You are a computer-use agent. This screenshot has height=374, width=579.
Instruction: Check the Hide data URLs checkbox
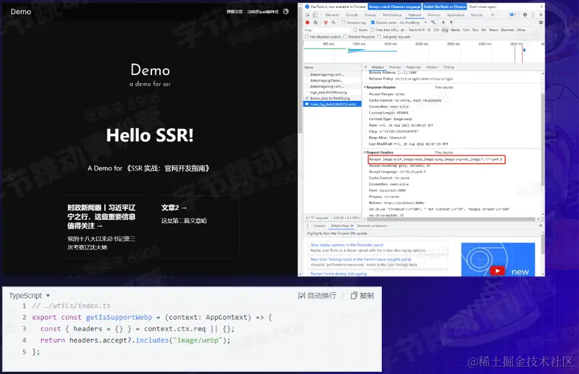pos(372,30)
